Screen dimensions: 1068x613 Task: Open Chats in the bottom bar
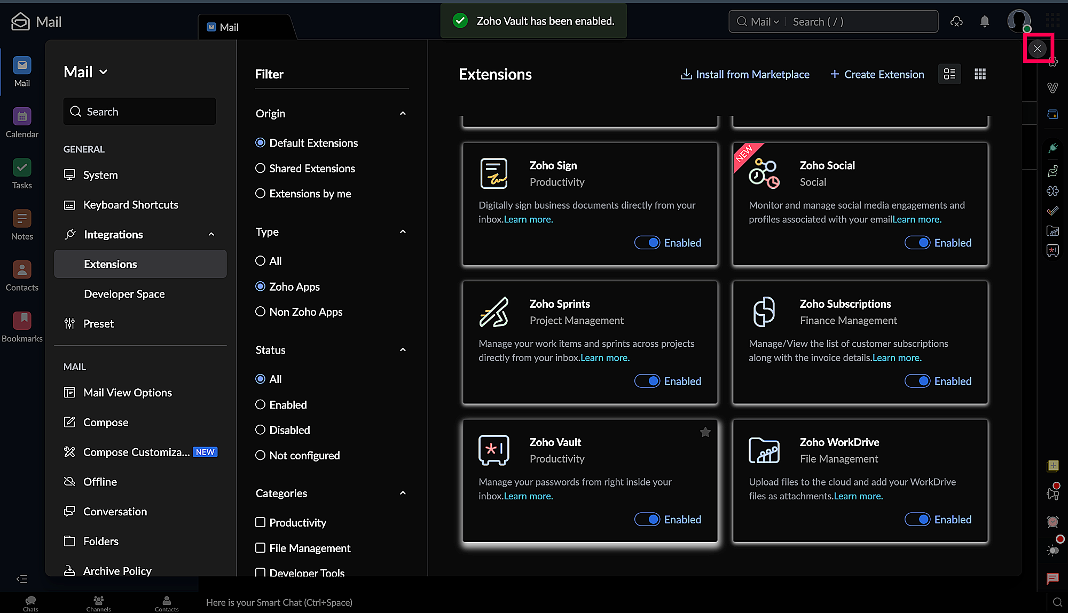click(x=30, y=603)
